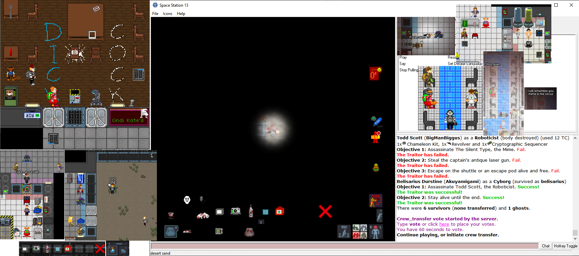Open the Icons menu
This screenshot has height=256, width=579.
click(168, 14)
